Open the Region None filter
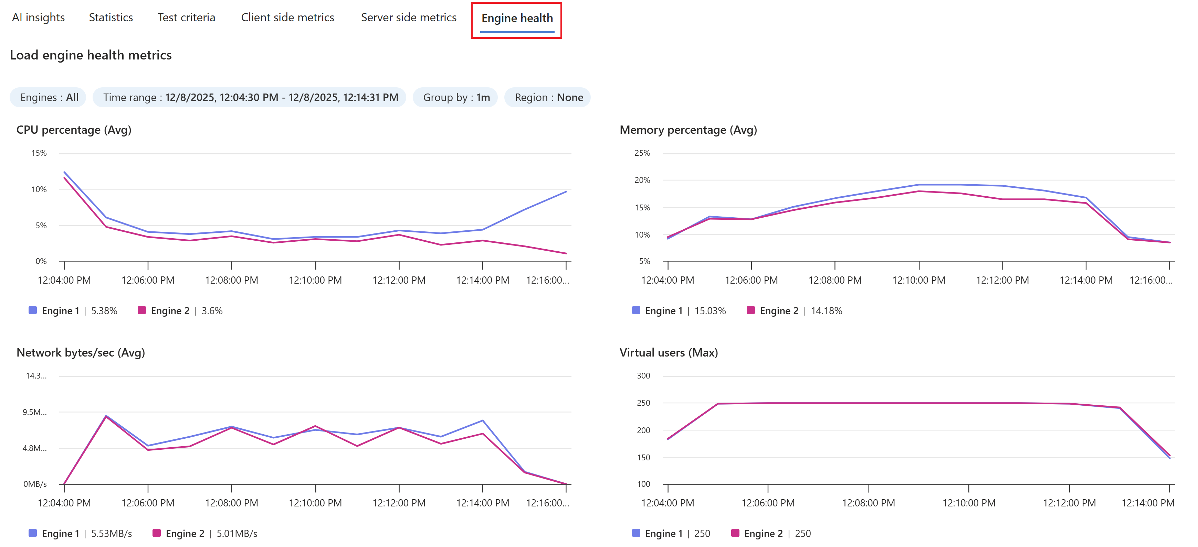This screenshot has height=547, width=1198. 548,98
